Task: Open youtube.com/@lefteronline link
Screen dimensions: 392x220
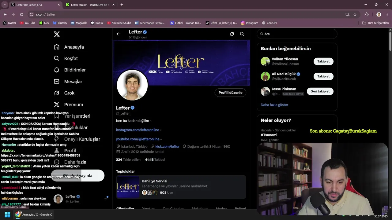Action: pyautogui.click(x=138, y=139)
